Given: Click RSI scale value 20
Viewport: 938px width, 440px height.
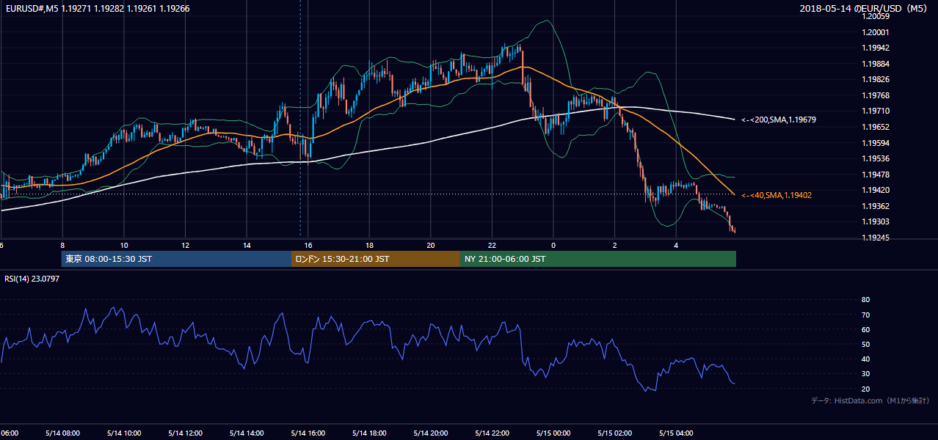Looking at the screenshot, I should pyautogui.click(x=865, y=389).
